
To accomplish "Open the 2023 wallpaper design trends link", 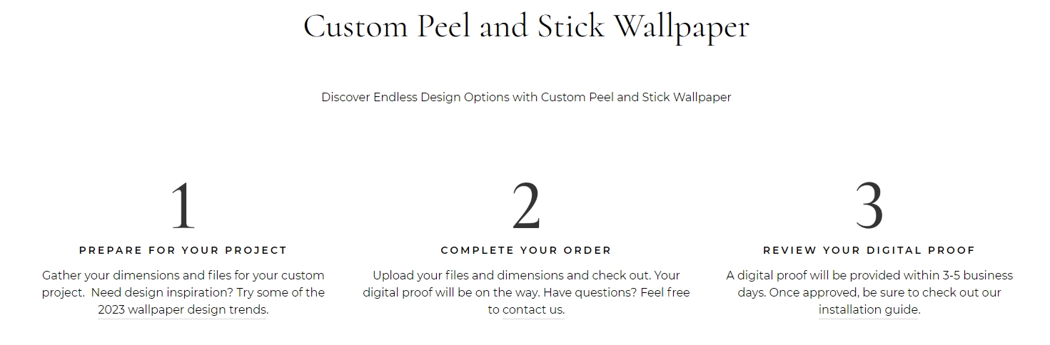I will (x=183, y=309).
